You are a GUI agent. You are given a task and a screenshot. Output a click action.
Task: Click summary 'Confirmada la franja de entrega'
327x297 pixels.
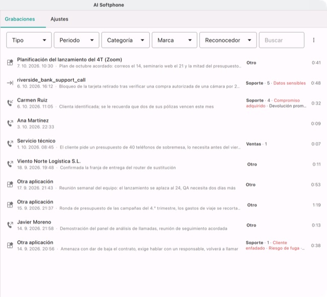pyautogui.click(x=118, y=168)
